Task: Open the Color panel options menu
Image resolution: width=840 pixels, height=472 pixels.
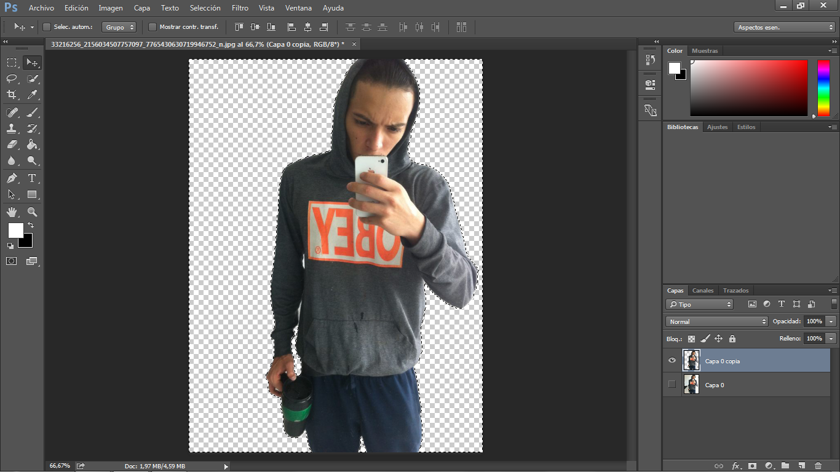Action: tap(832, 51)
